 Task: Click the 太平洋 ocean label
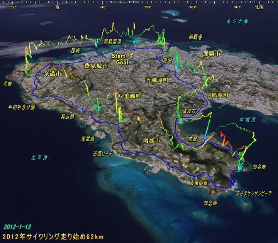point(39,158)
